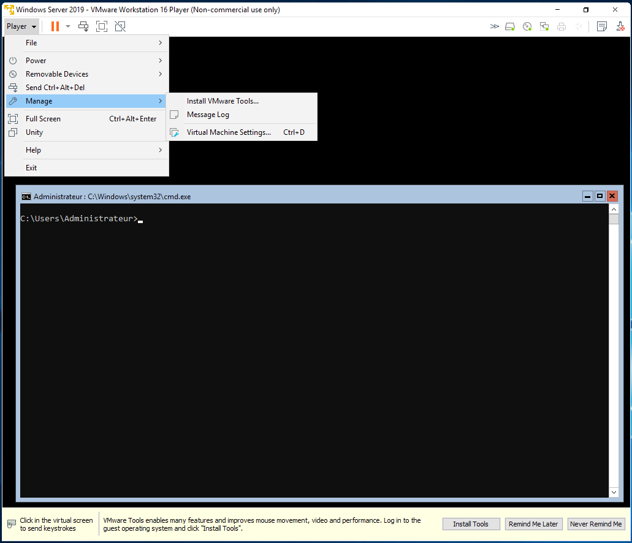
Task: Click the cmd scrollbar down arrow
Action: (614, 492)
